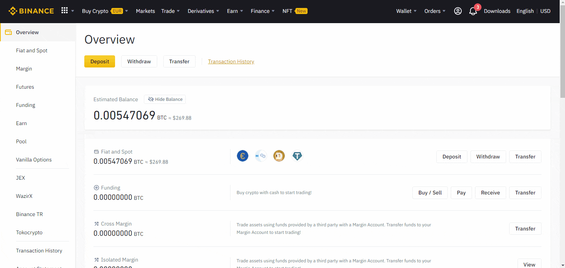Open the user profile icon
The width and height of the screenshot is (565, 268).
[x=458, y=11]
